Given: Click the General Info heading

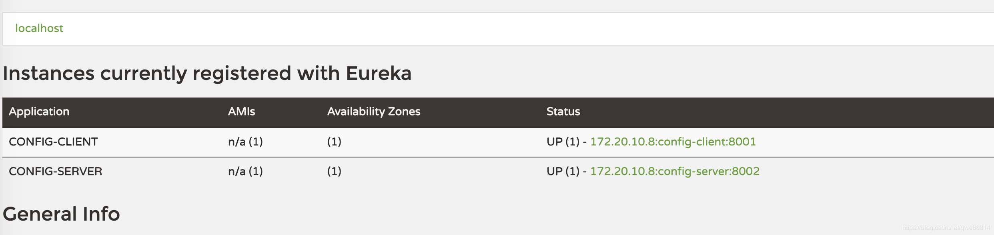Looking at the screenshot, I should [61, 214].
